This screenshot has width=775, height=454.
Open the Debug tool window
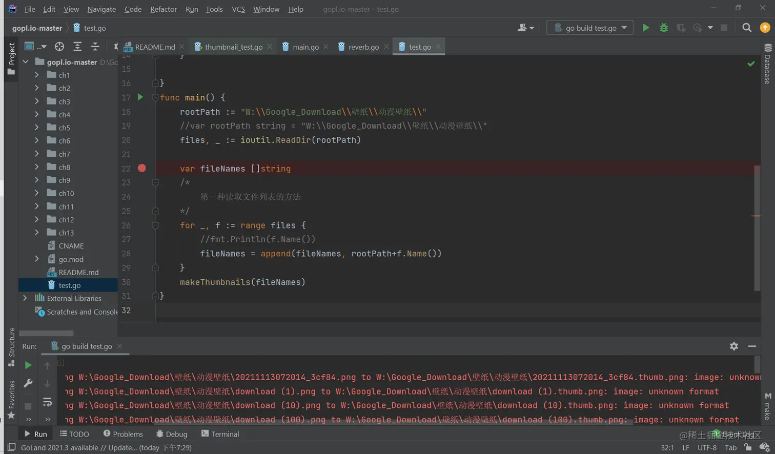(x=172, y=434)
